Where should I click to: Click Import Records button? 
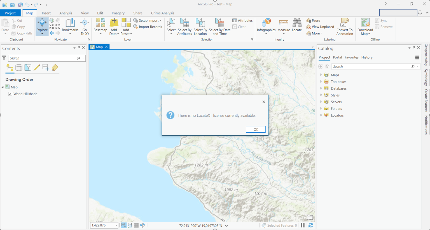tap(148, 27)
